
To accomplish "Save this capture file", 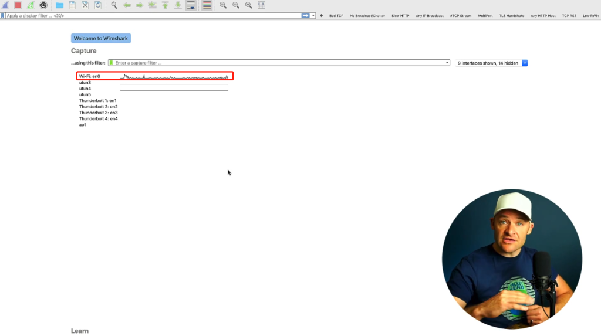I will tap(72, 5).
